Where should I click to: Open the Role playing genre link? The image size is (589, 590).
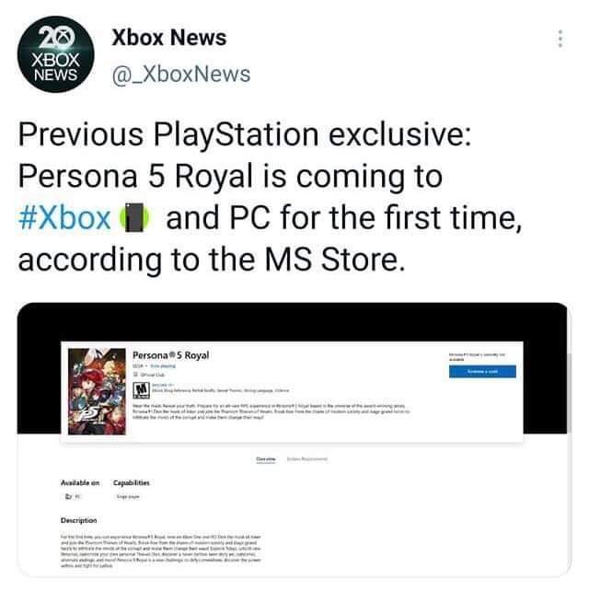point(163,365)
